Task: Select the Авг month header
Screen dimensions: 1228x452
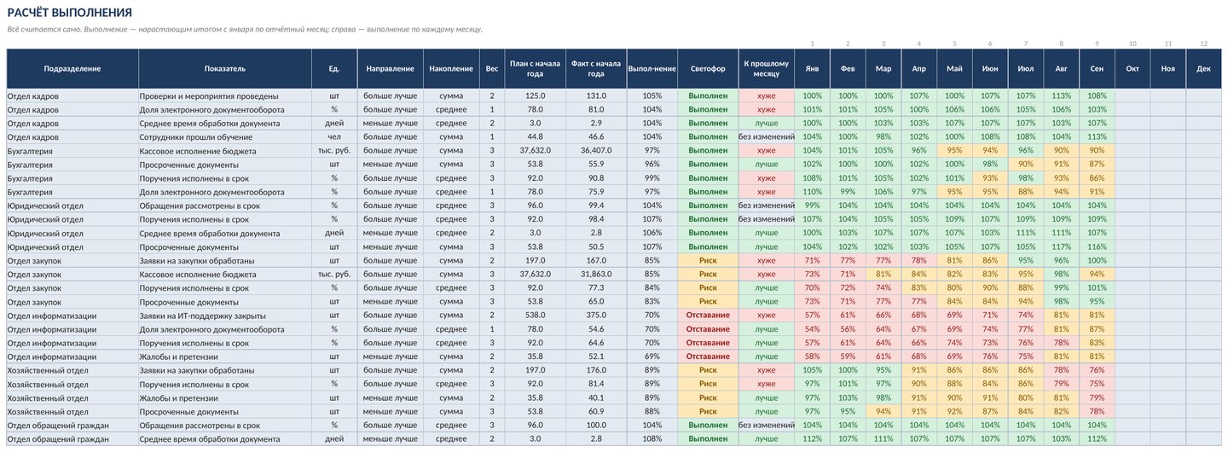Action: click(1061, 68)
